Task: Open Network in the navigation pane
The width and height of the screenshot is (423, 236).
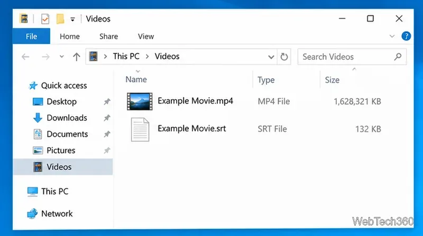Action: pos(50,214)
